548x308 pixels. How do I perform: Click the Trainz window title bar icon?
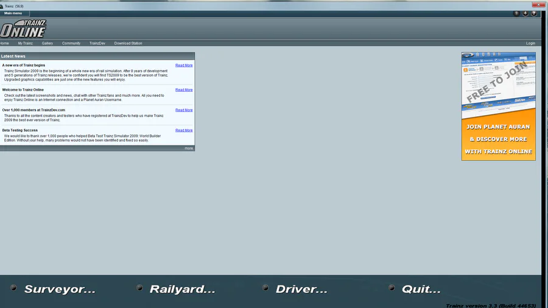[x=1, y=6]
